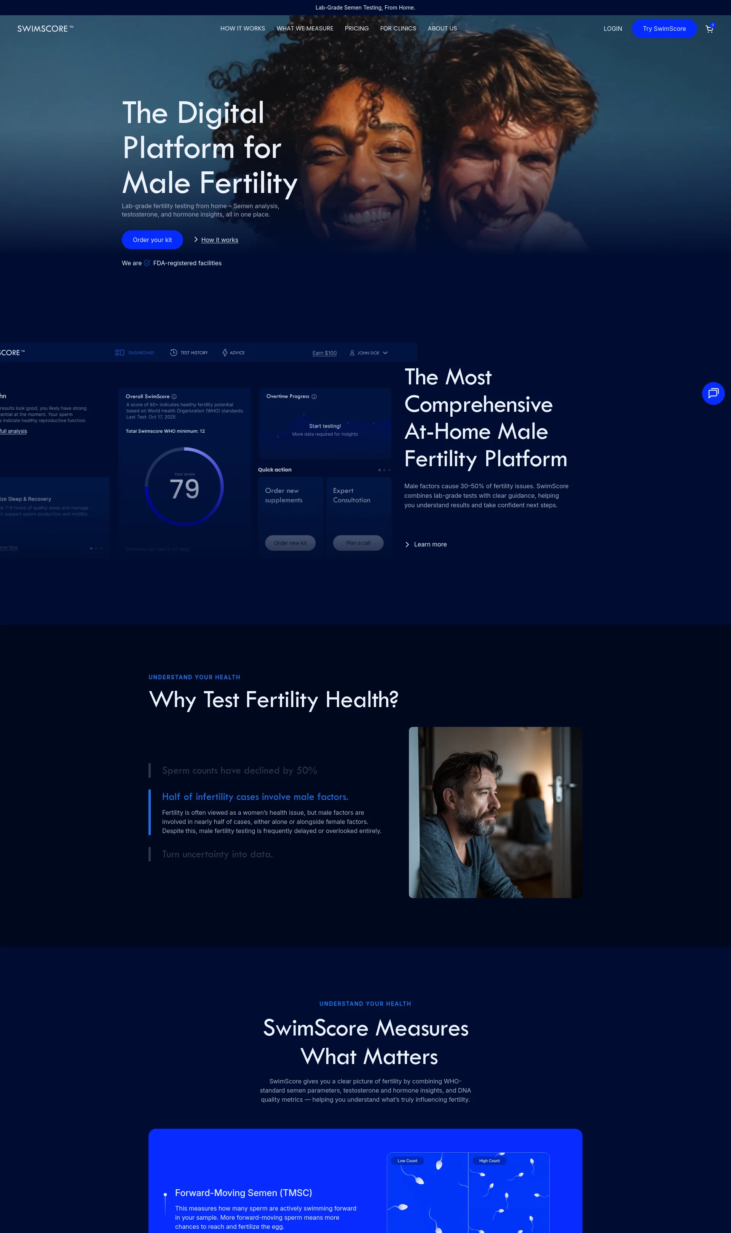Expand 'Sperm counts have declined by 50%'
Viewport: 731px width, 1233px height.
239,770
